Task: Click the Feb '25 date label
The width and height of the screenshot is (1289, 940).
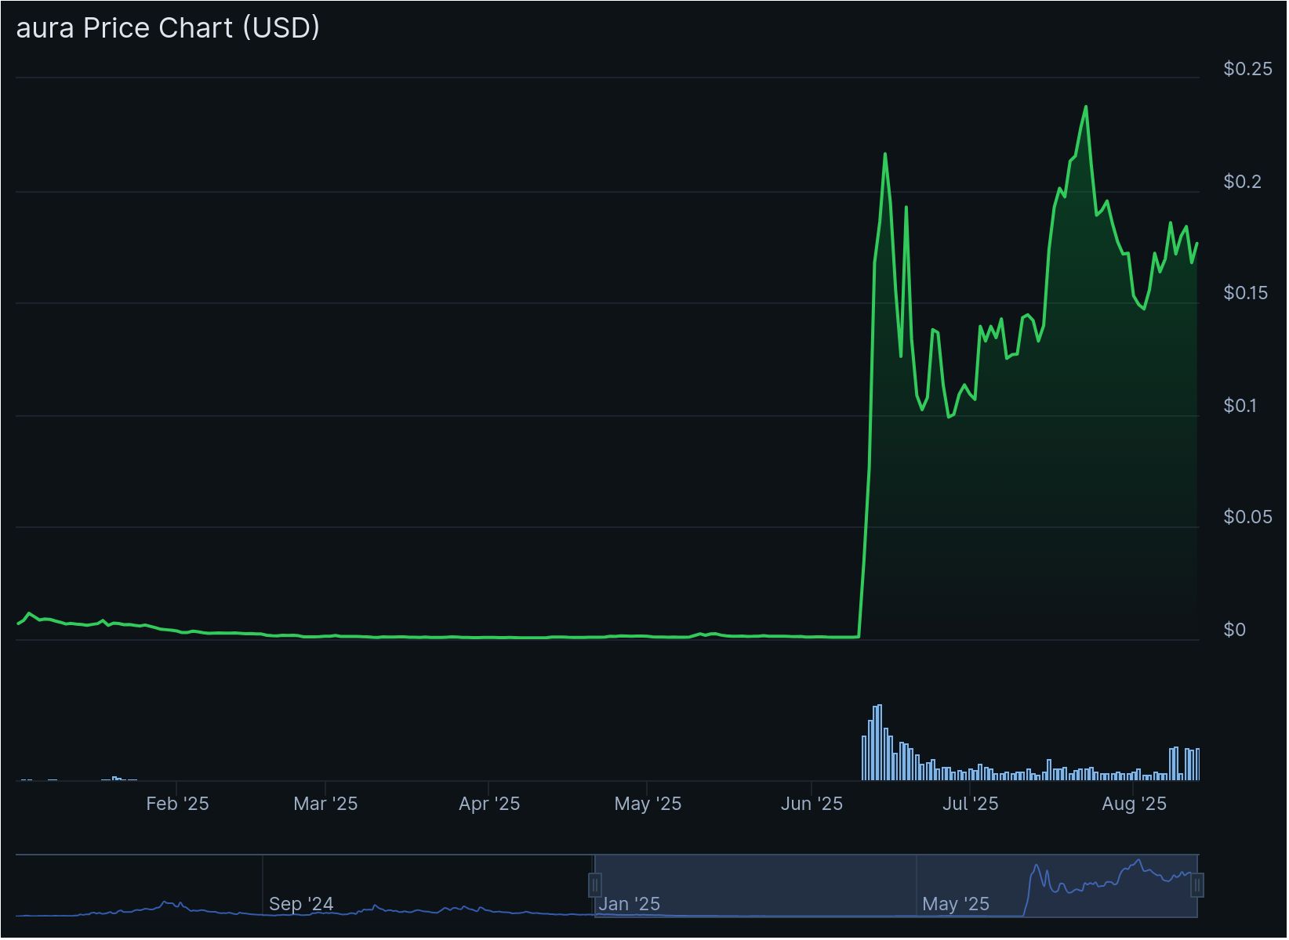Action: (x=177, y=804)
